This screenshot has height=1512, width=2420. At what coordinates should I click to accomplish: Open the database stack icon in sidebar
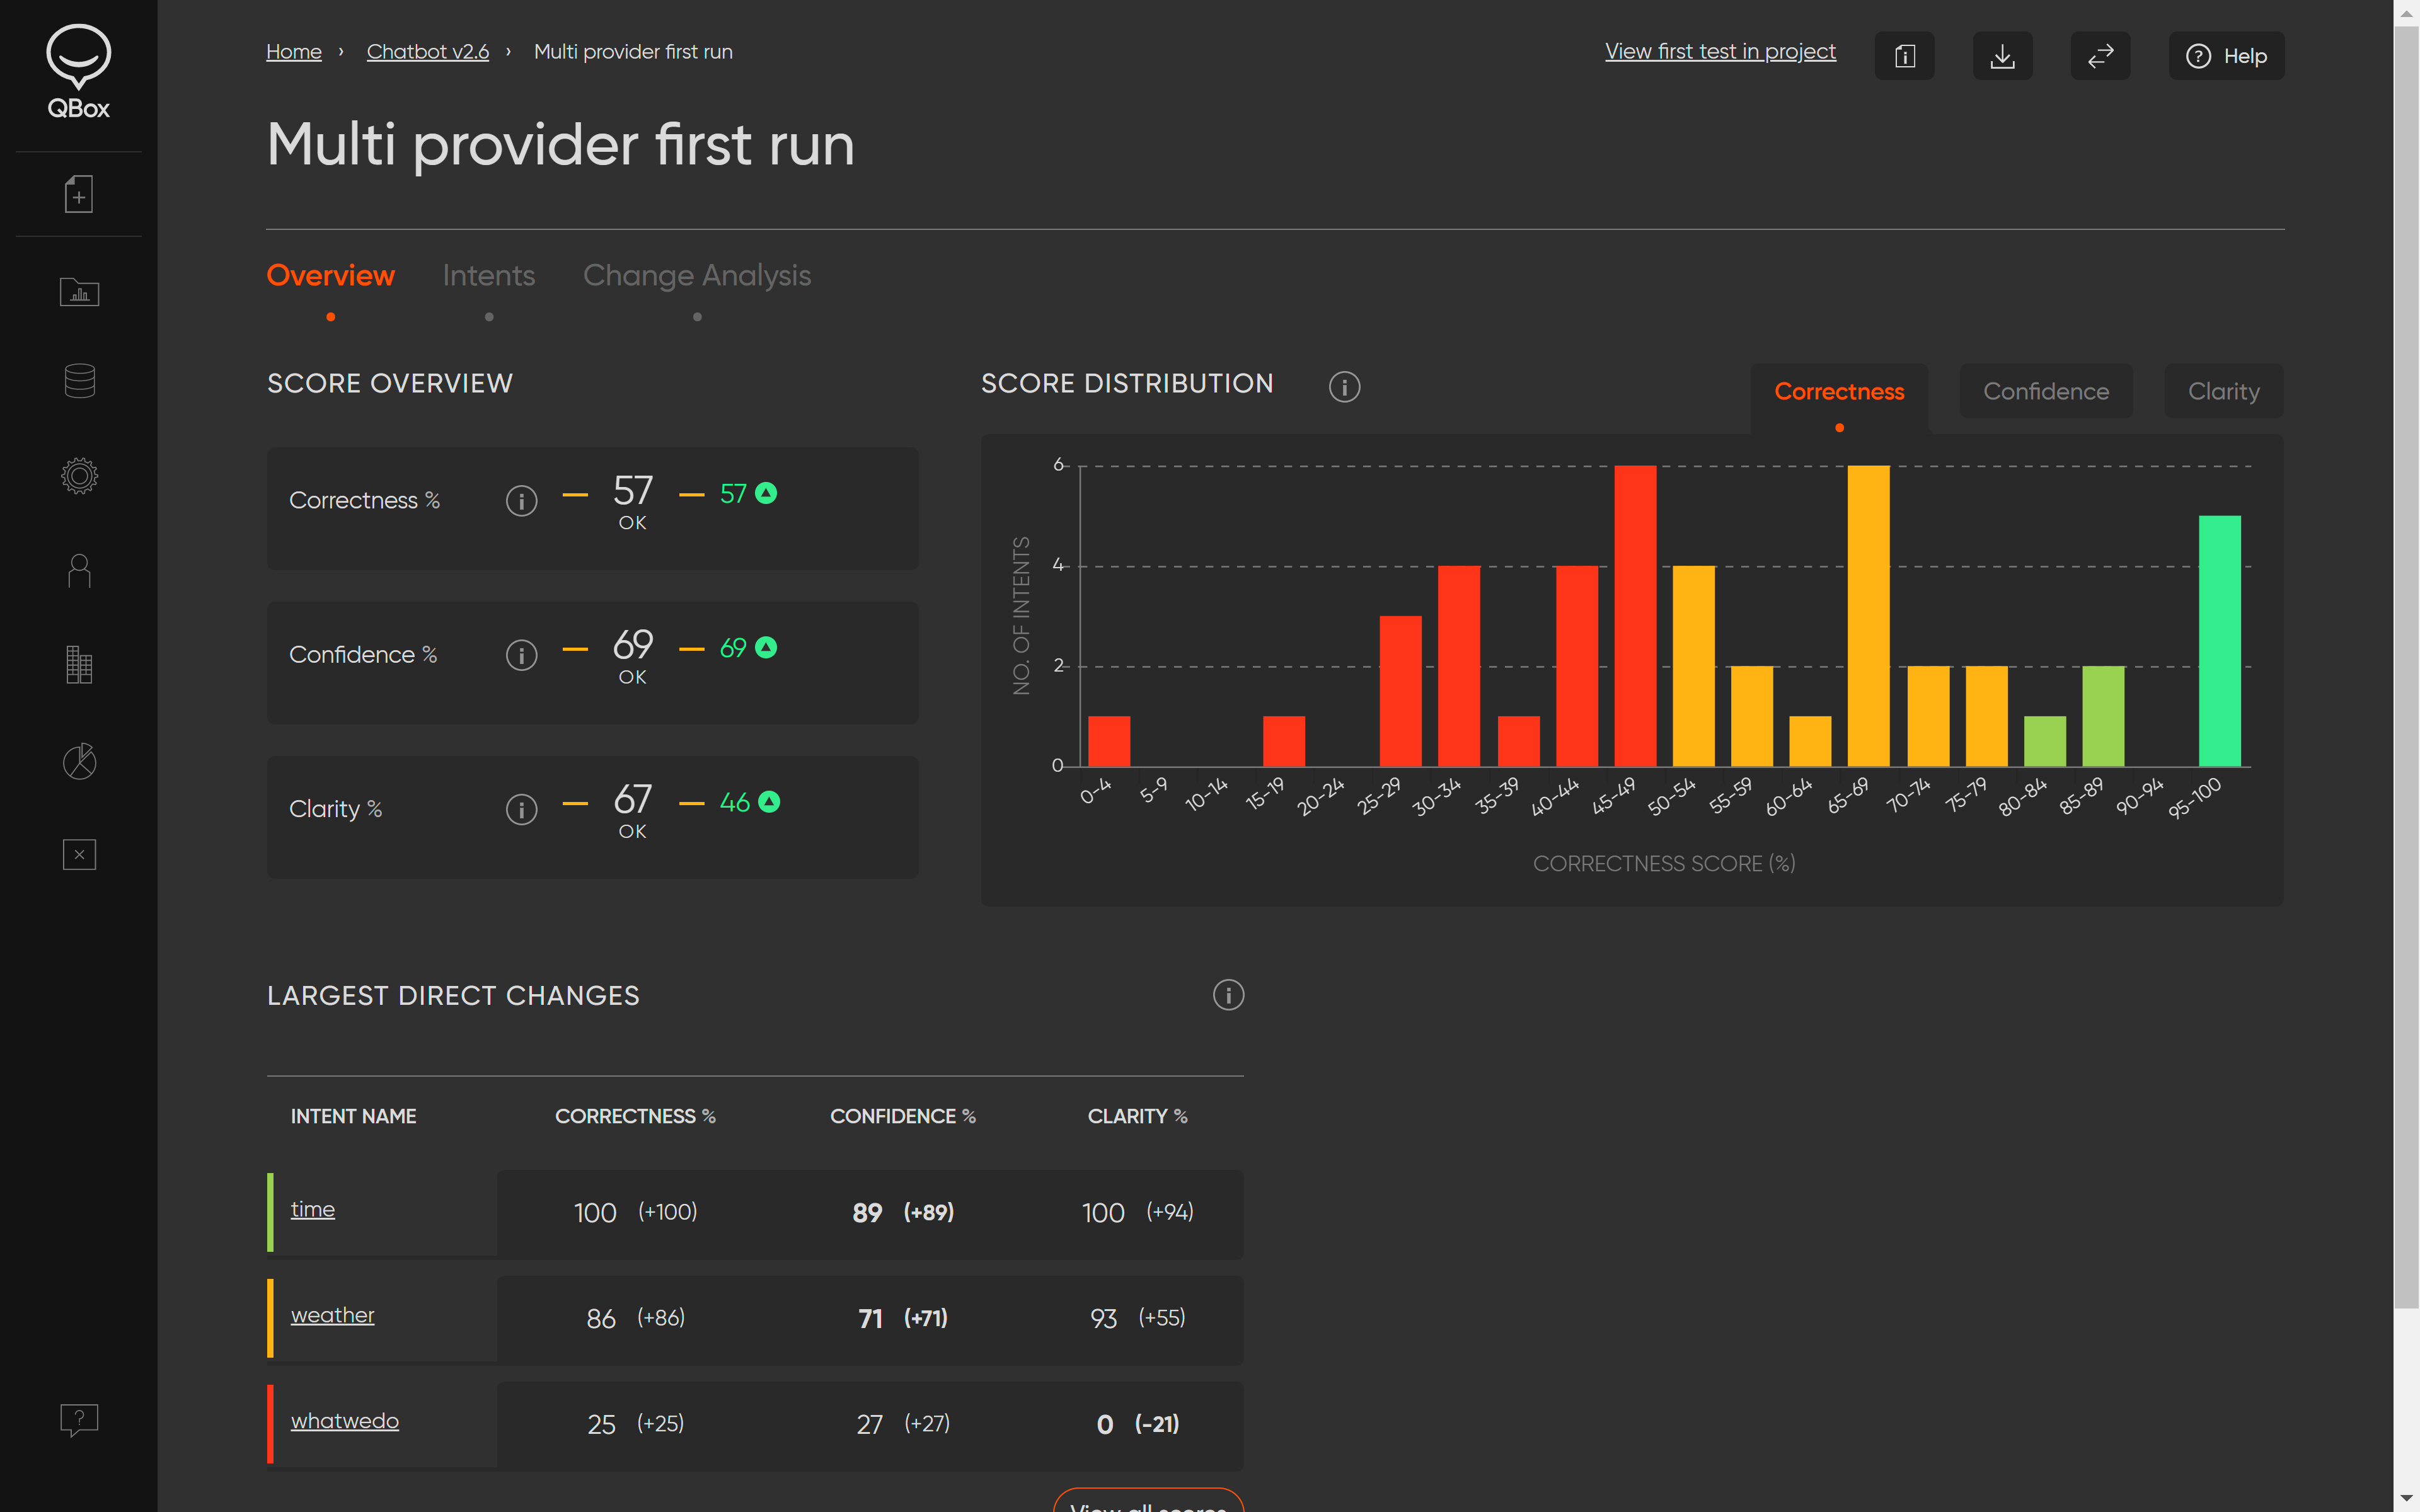click(79, 380)
